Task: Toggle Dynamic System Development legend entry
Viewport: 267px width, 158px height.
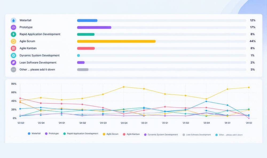Action: click(x=161, y=135)
